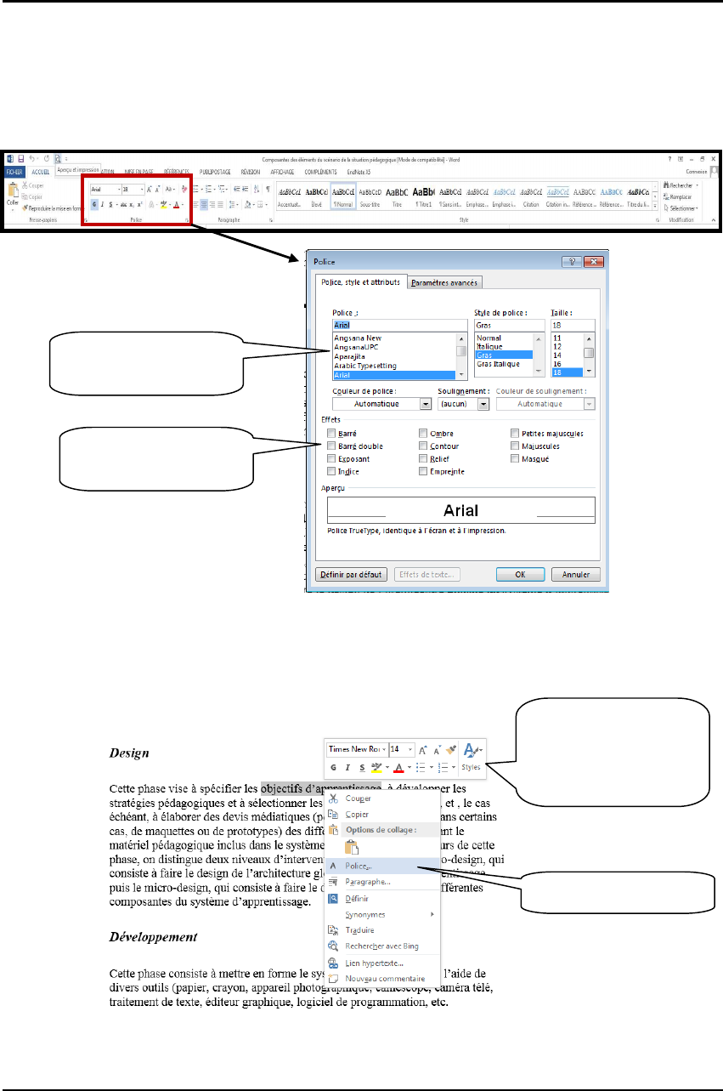
Task: Open the ribbon Arial font name dropdown
Action: (119, 189)
